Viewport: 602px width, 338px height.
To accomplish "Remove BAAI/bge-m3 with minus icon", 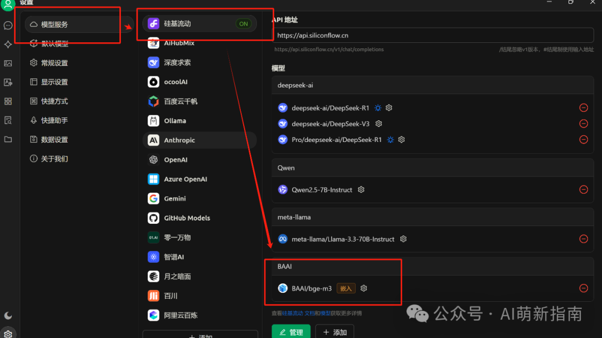I will click(x=584, y=288).
